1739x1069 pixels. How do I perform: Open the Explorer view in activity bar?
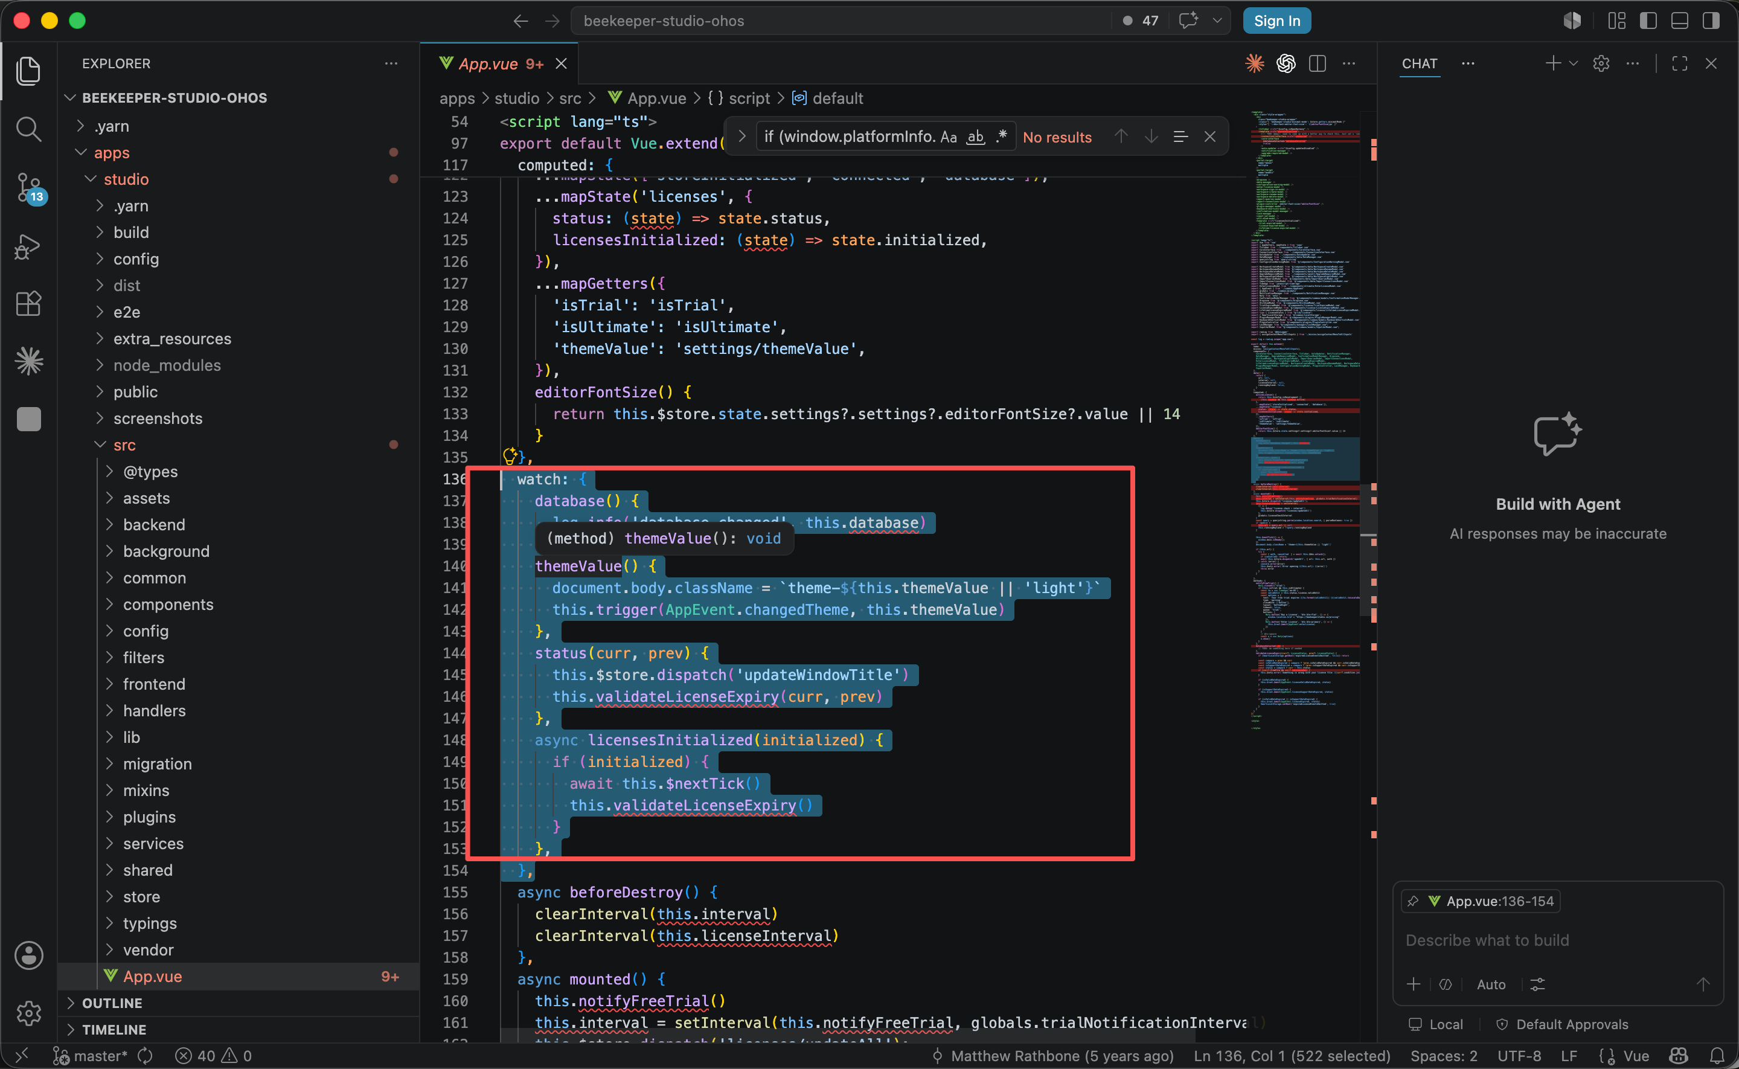pos(28,71)
